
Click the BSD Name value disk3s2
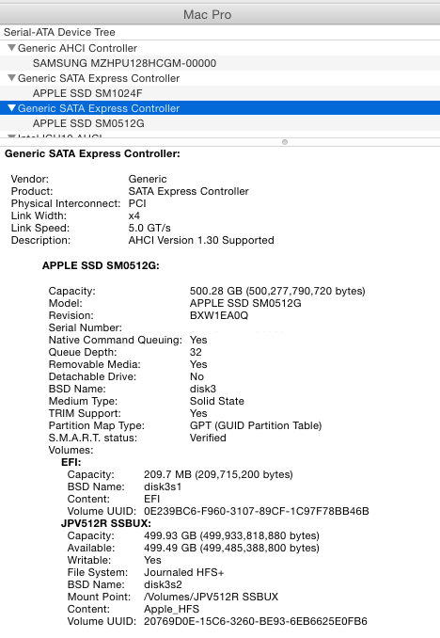point(163,584)
